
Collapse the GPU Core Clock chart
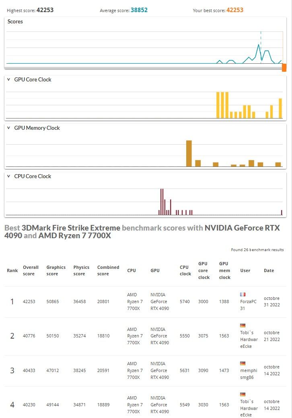tap(8, 79)
